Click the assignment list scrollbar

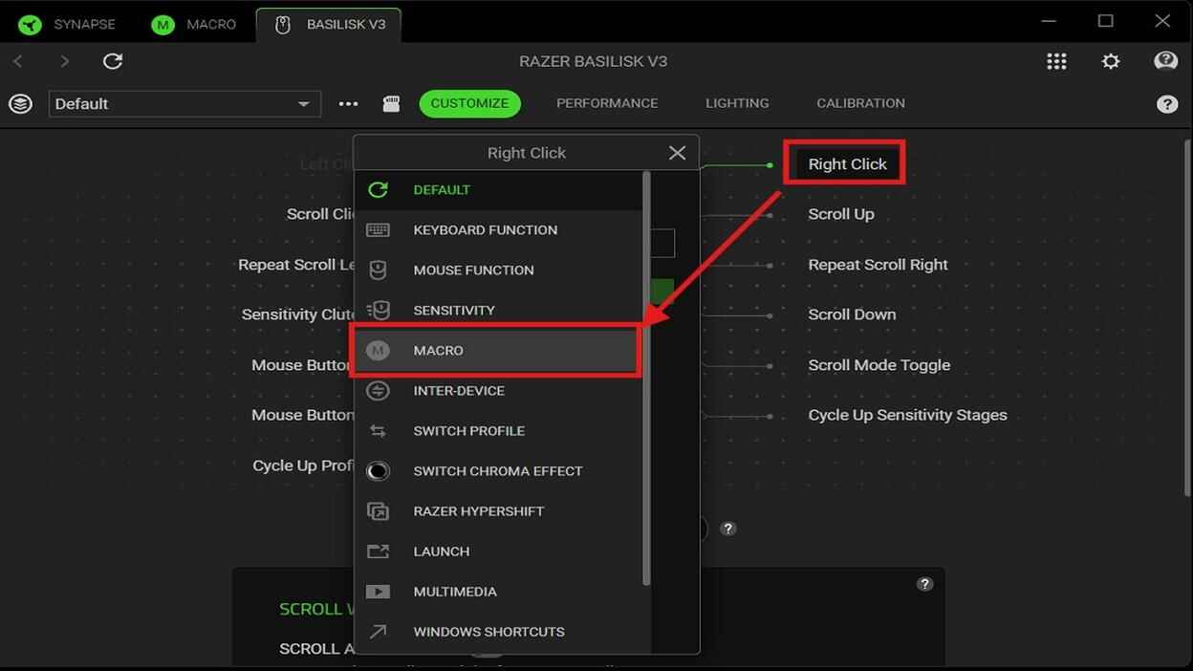(647, 379)
